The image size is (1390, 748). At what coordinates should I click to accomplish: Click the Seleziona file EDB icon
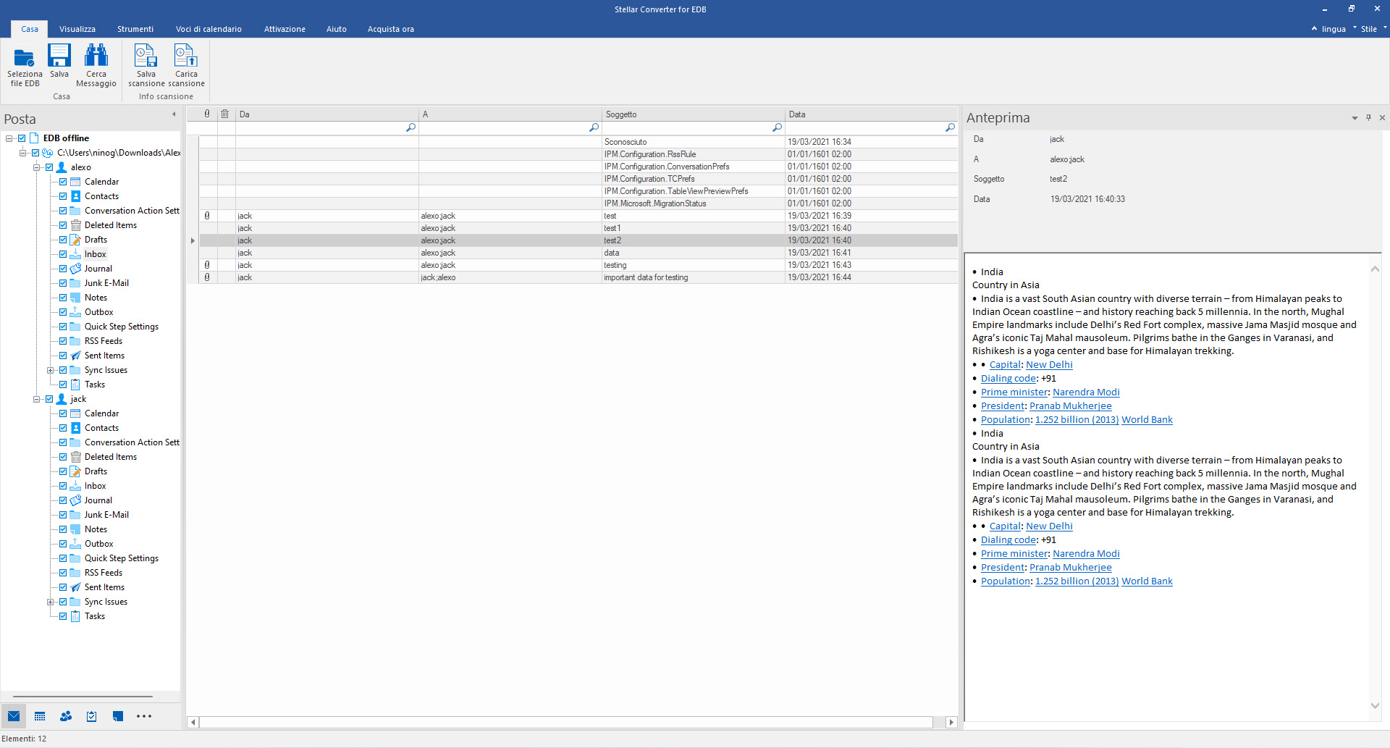point(25,57)
